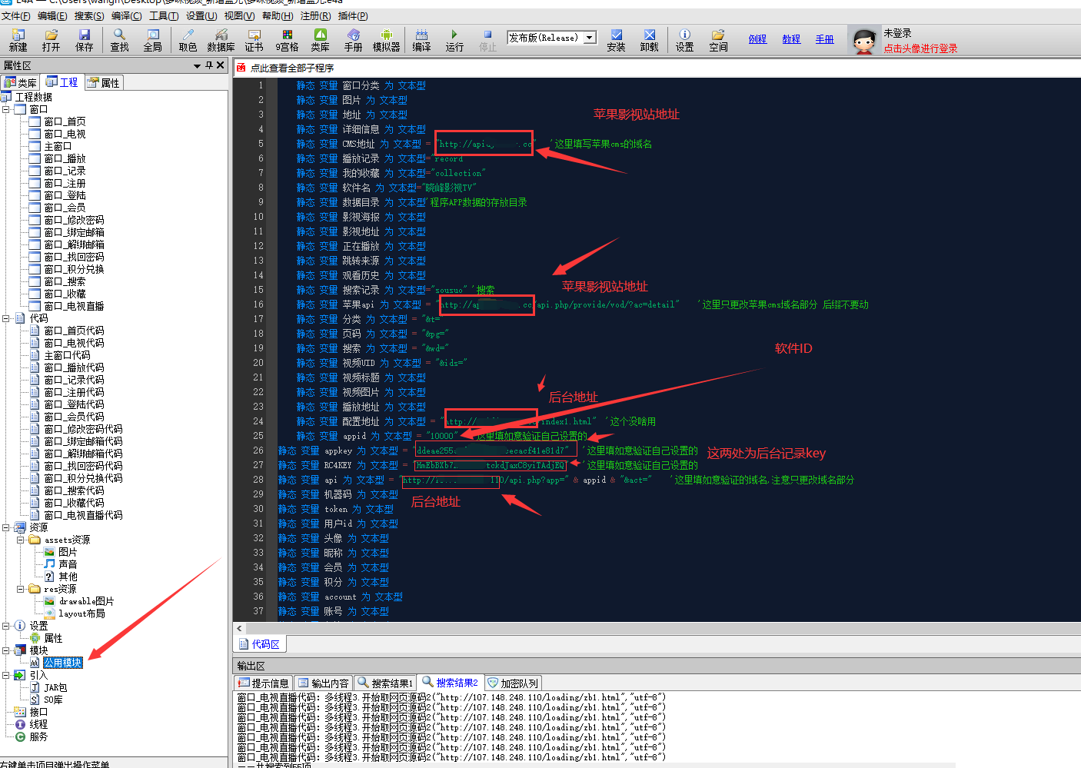The width and height of the screenshot is (1081, 768).
Task: Collapse the 引入 tree node
Action: coord(6,675)
